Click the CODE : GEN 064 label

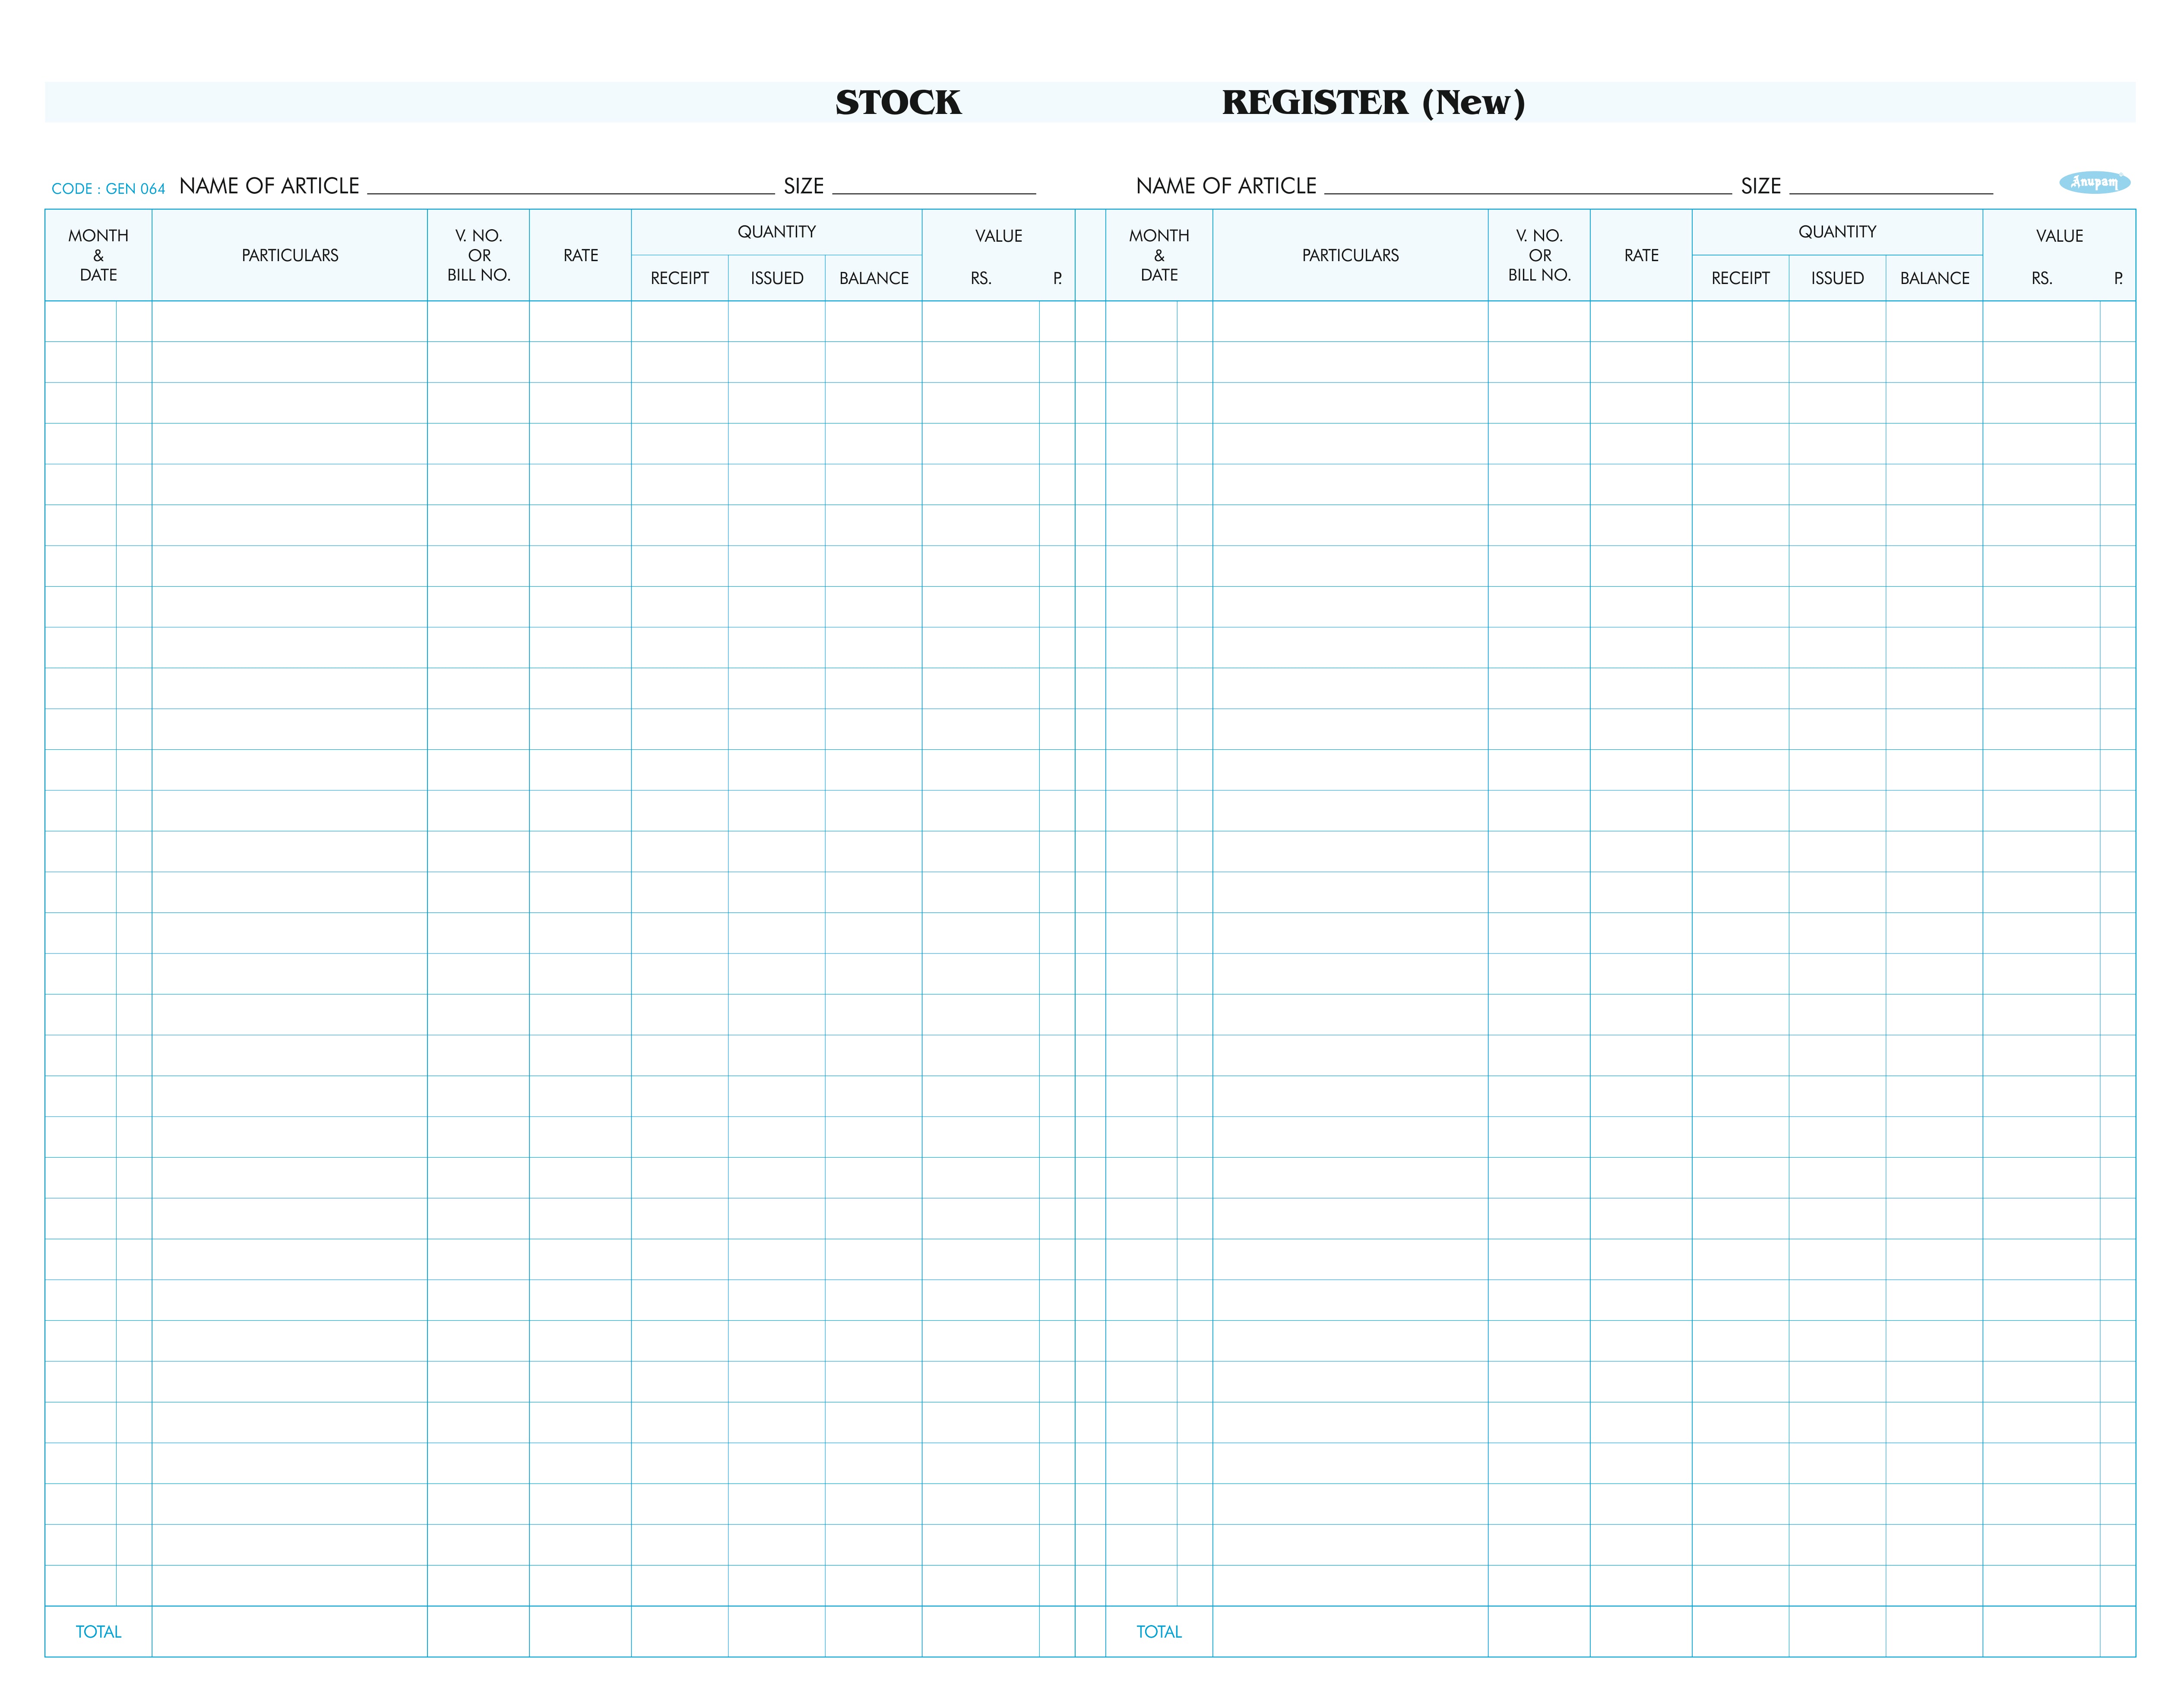pyautogui.click(x=108, y=189)
